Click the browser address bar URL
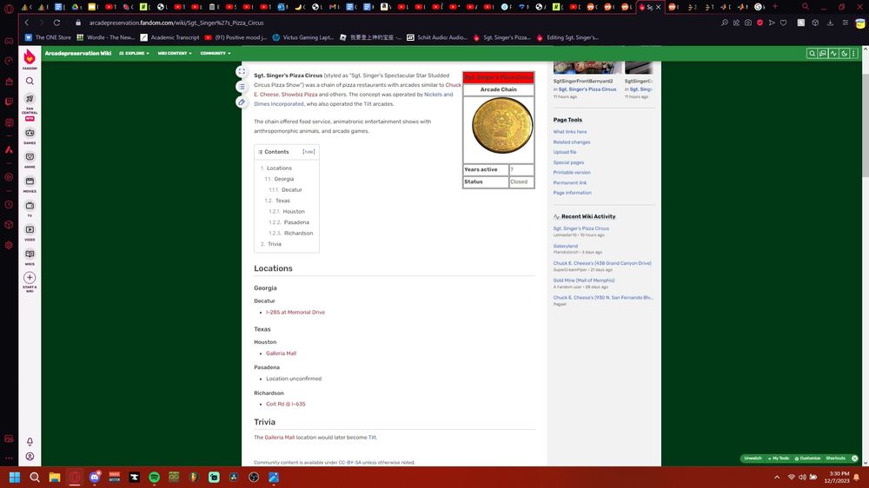Image resolution: width=869 pixels, height=488 pixels. (x=176, y=23)
